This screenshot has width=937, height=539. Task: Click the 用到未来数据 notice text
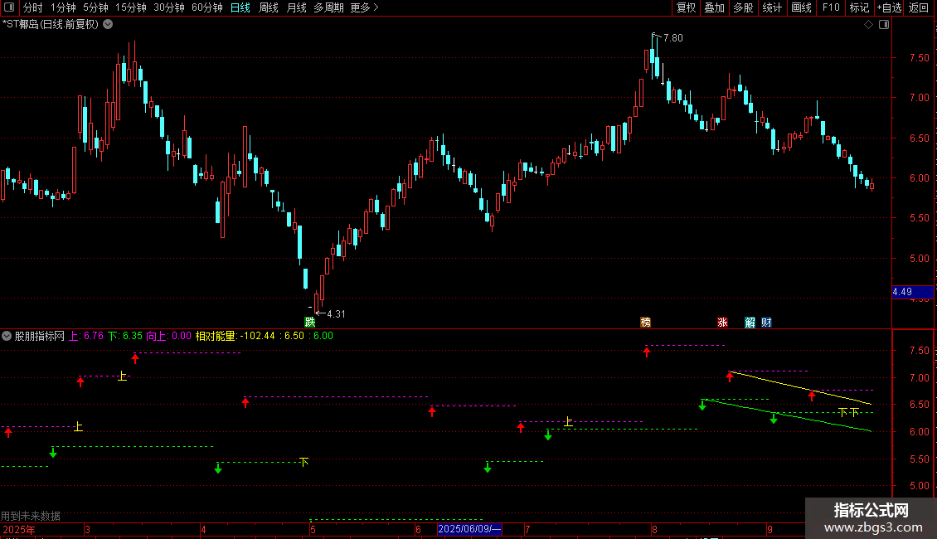[x=31, y=516]
